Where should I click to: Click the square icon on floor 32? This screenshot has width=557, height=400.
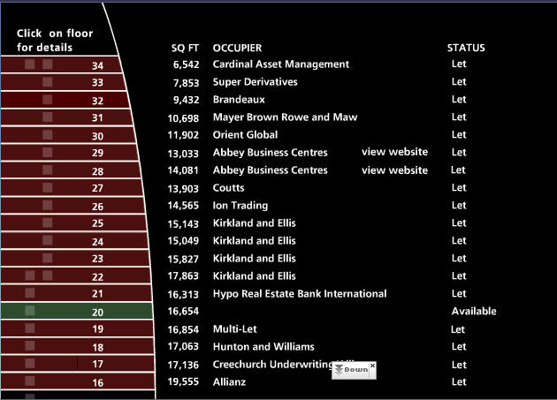click(x=48, y=100)
